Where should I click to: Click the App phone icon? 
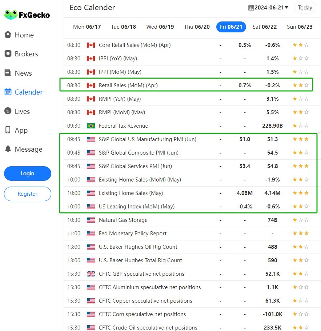tap(8, 130)
